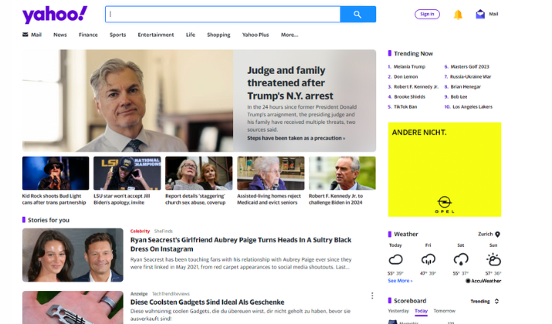The width and height of the screenshot is (552, 324).
Task: Click See More weather link
Action: [400, 281]
